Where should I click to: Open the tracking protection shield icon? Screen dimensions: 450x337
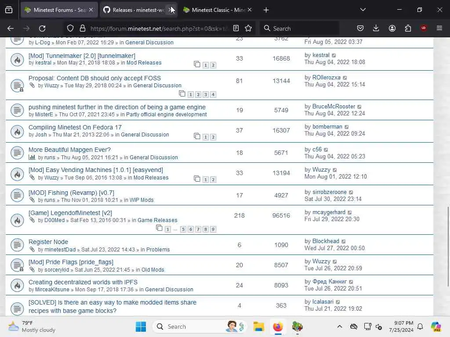pos(70,29)
